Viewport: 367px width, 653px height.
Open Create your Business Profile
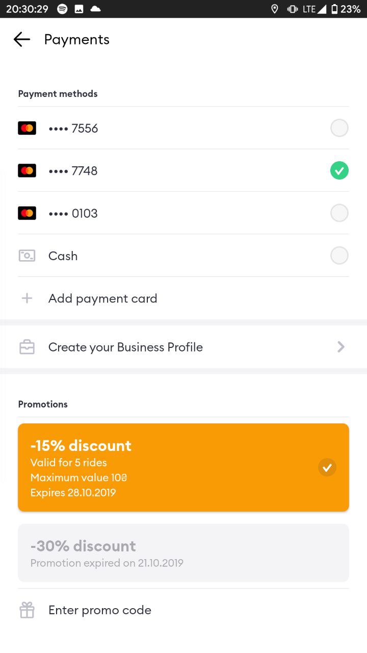point(125,347)
